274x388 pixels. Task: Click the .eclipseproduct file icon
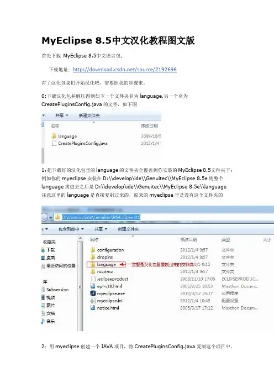tap(93, 279)
